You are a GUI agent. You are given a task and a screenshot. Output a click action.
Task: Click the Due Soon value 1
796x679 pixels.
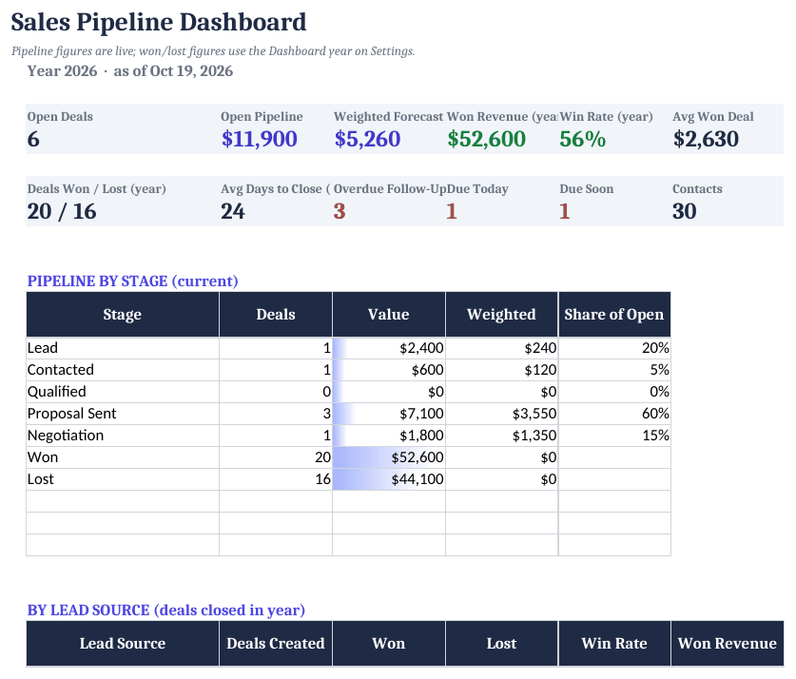[x=565, y=211]
